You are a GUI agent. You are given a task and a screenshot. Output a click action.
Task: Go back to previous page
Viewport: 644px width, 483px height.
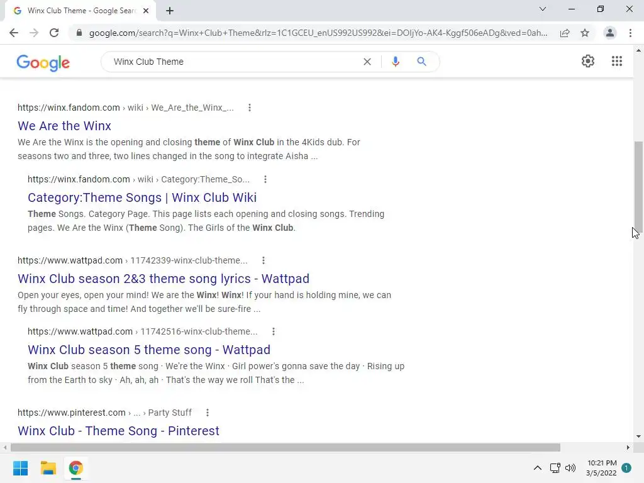14,33
